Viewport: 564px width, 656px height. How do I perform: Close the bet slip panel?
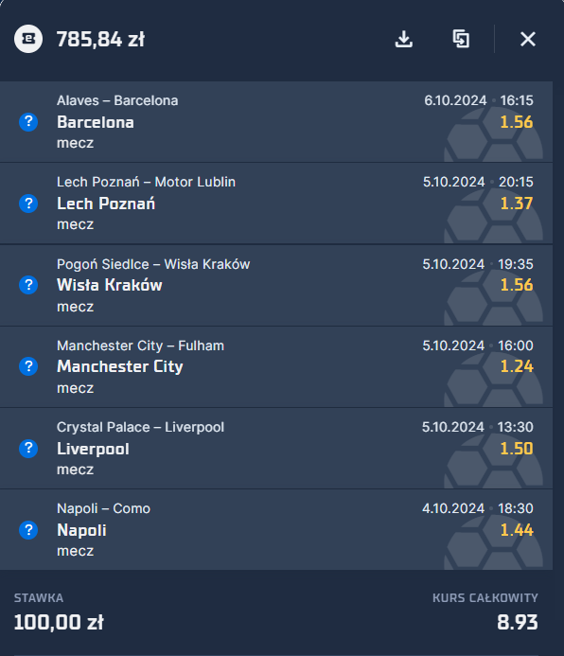[x=528, y=39]
